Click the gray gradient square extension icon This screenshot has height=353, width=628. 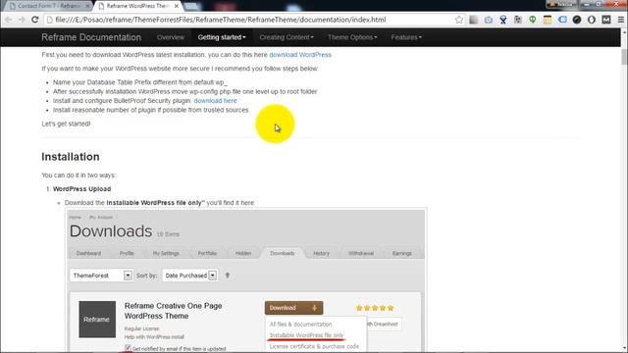(473, 20)
